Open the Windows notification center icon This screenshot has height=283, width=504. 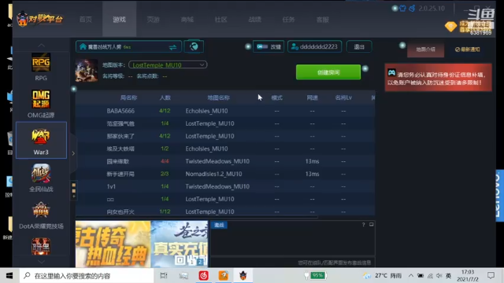click(491, 276)
